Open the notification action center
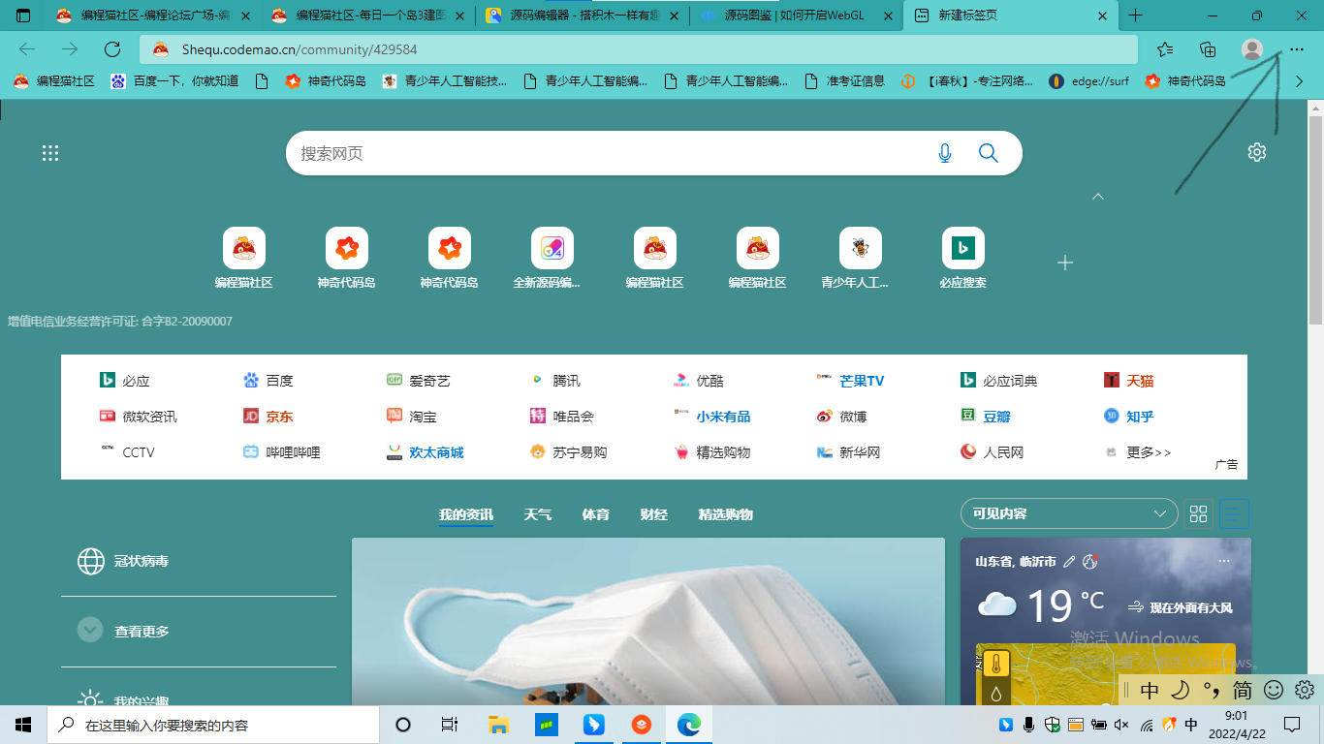Image resolution: width=1324 pixels, height=744 pixels. [1292, 725]
